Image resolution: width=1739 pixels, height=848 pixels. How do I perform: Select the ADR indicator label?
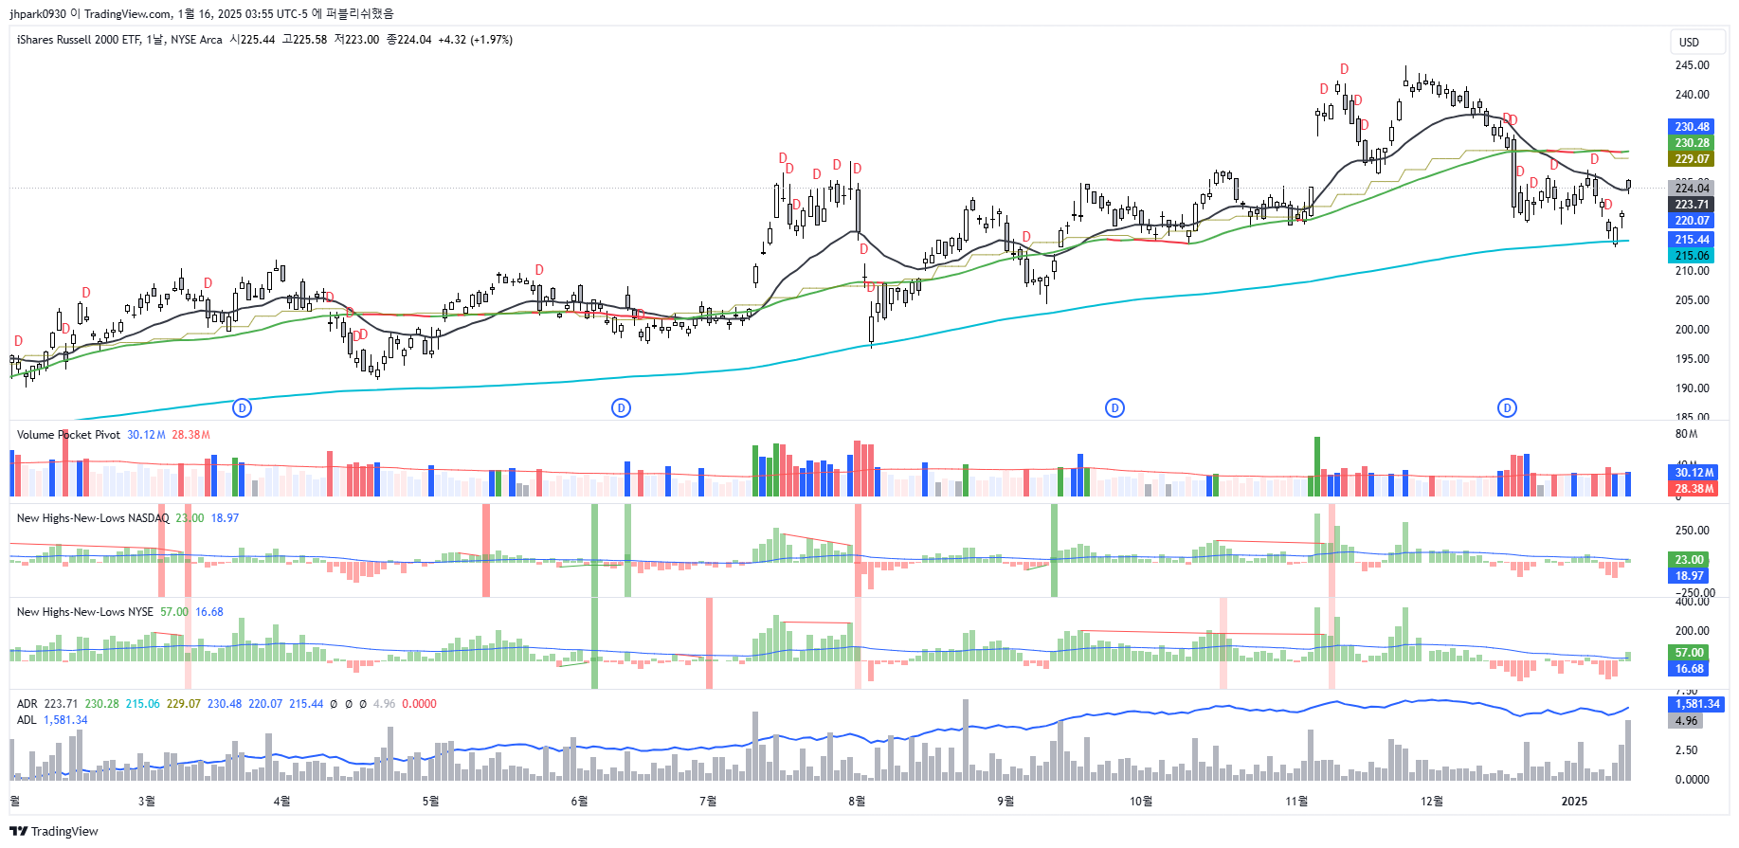coord(27,704)
